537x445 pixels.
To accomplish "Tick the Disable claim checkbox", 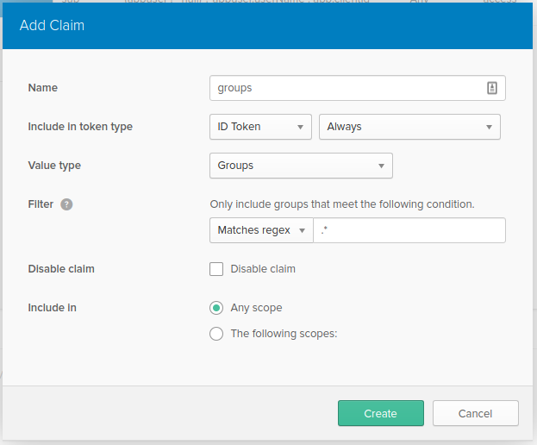I will [216, 269].
